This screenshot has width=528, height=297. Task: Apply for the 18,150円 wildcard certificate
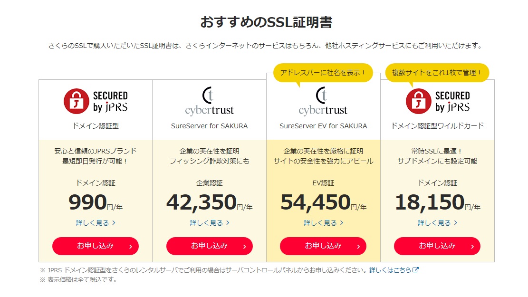click(x=437, y=246)
